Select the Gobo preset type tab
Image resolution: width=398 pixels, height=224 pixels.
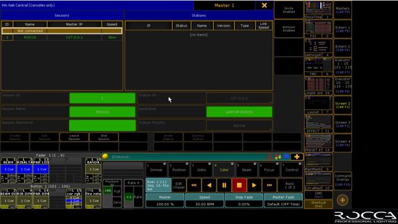(x=201, y=169)
